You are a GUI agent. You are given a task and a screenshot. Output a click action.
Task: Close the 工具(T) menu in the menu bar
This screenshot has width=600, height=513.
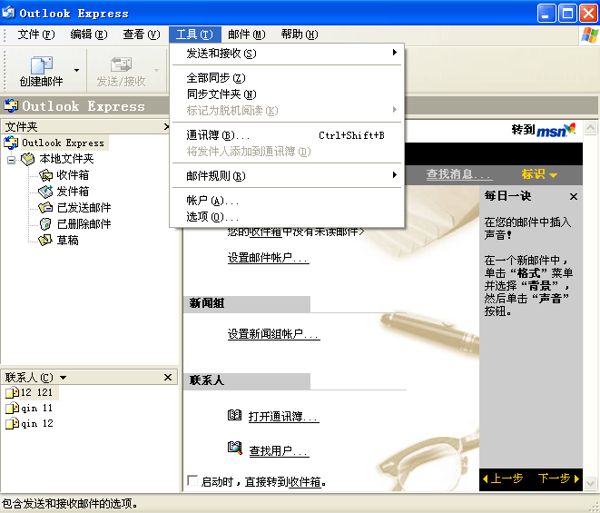(195, 35)
